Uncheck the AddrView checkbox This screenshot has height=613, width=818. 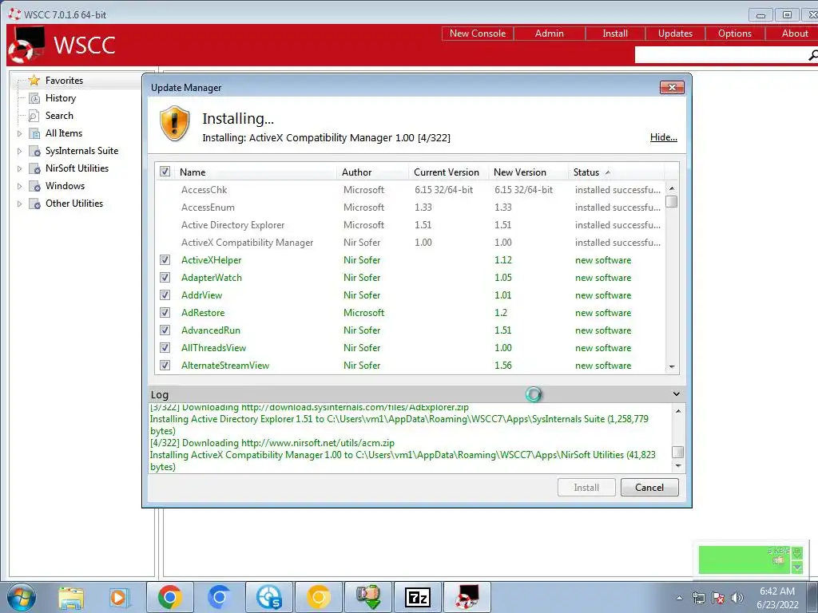pos(165,295)
